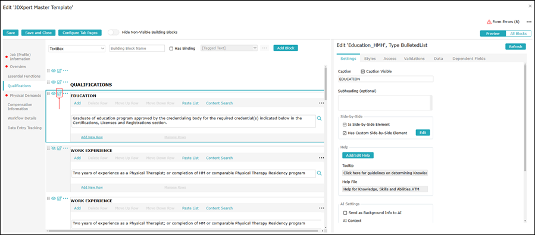Open the Access tab

(390, 59)
